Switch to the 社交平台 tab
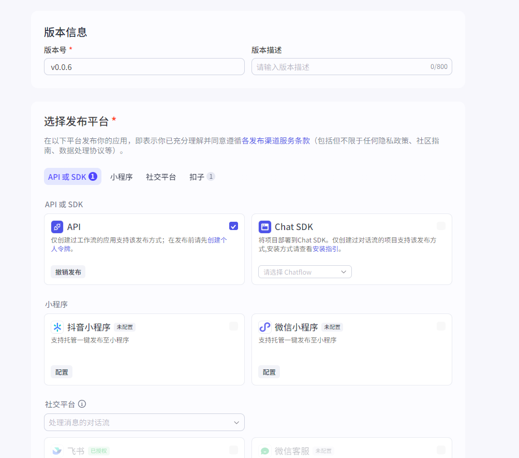The image size is (519, 458). pos(161,177)
